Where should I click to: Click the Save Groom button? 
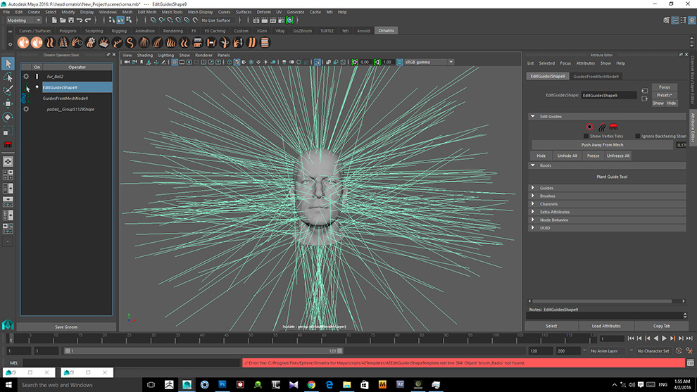coord(65,327)
